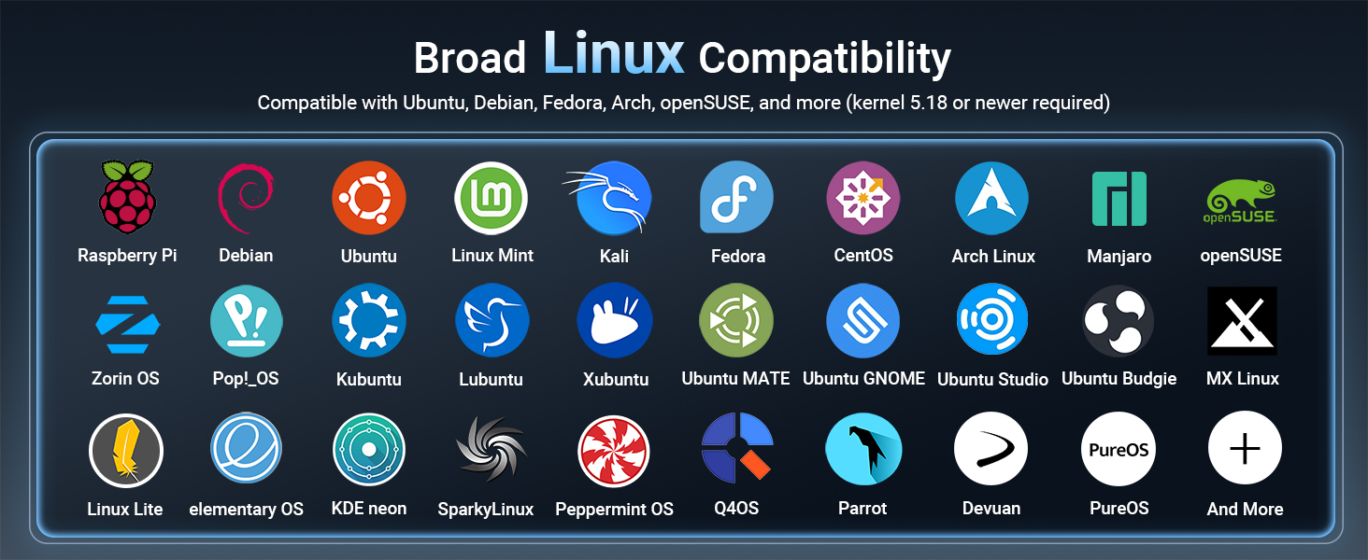Click the Parrot OS icon
This screenshot has height=560, width=1368.
(863, 449)
